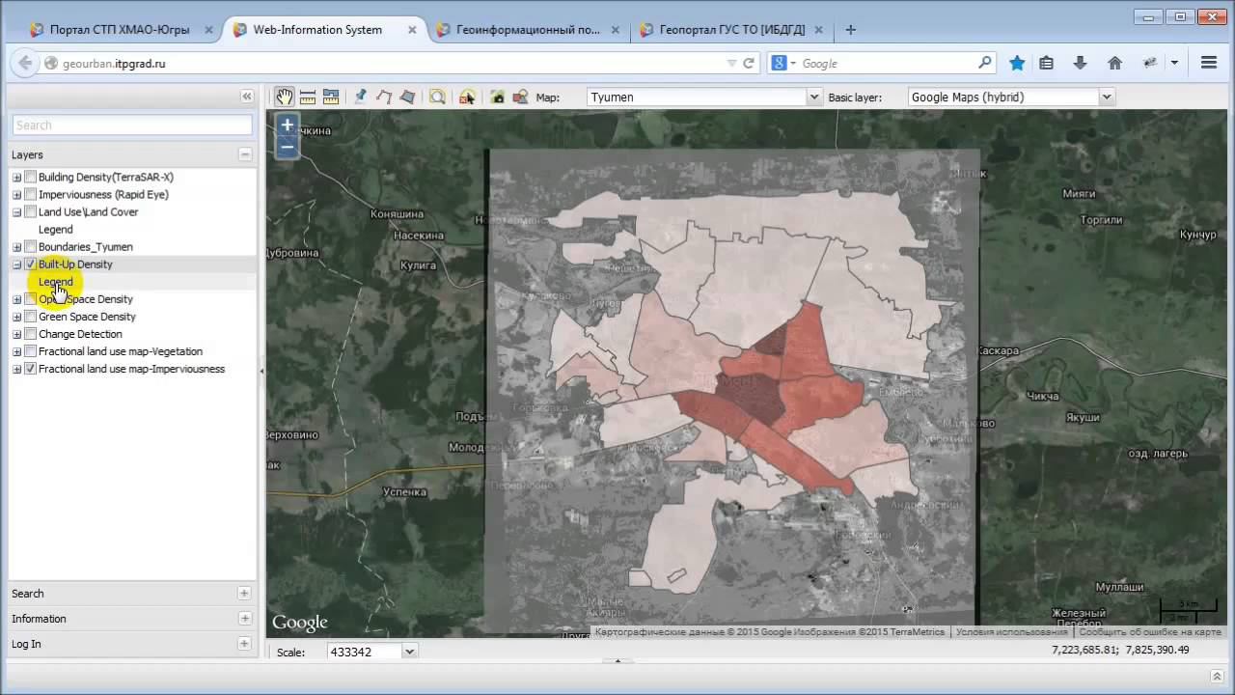Select the draw polygon tool
The height and width of the screenshot is (695, 1235).
pos(407,97)
